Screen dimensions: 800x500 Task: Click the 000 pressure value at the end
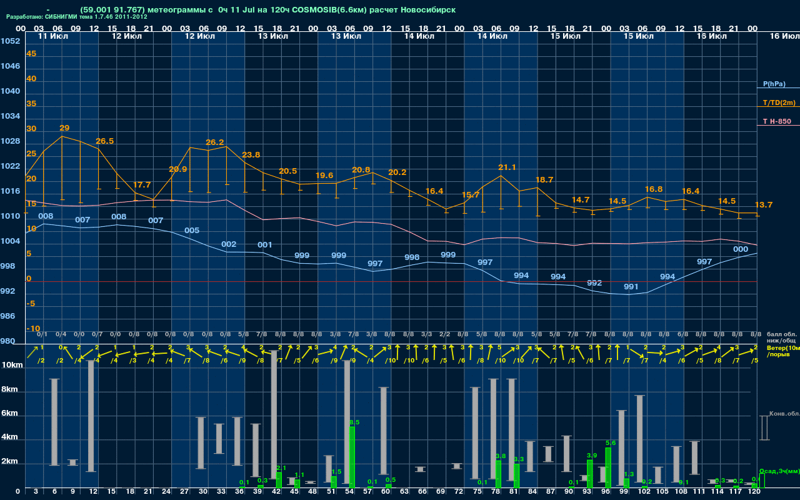click(741, 249)
